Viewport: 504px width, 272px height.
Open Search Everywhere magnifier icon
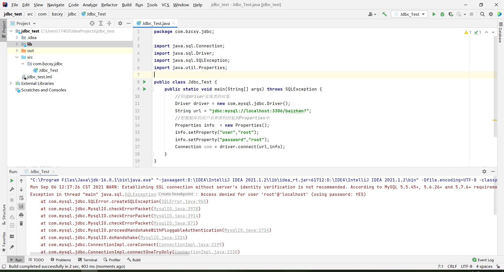[x=482, y=14]
